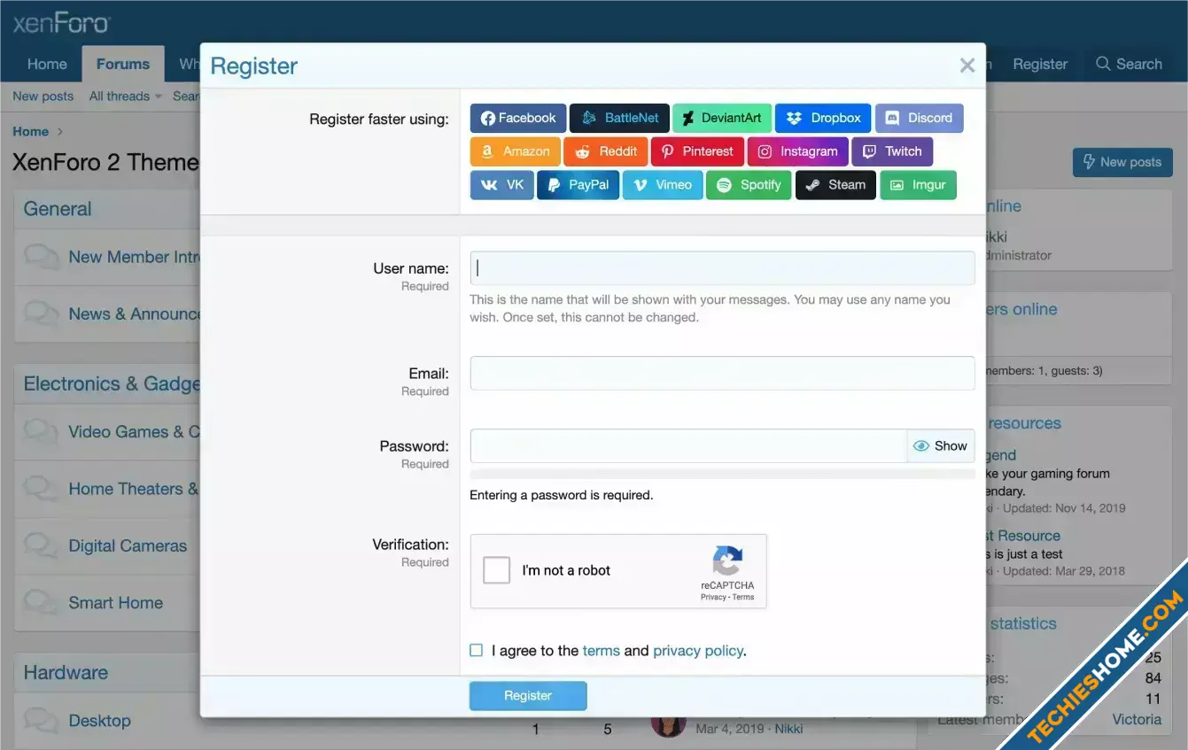Click the Smart Home forum chat icon
The height and width of the screenshot is (750, 1188).
click(42, 603)
